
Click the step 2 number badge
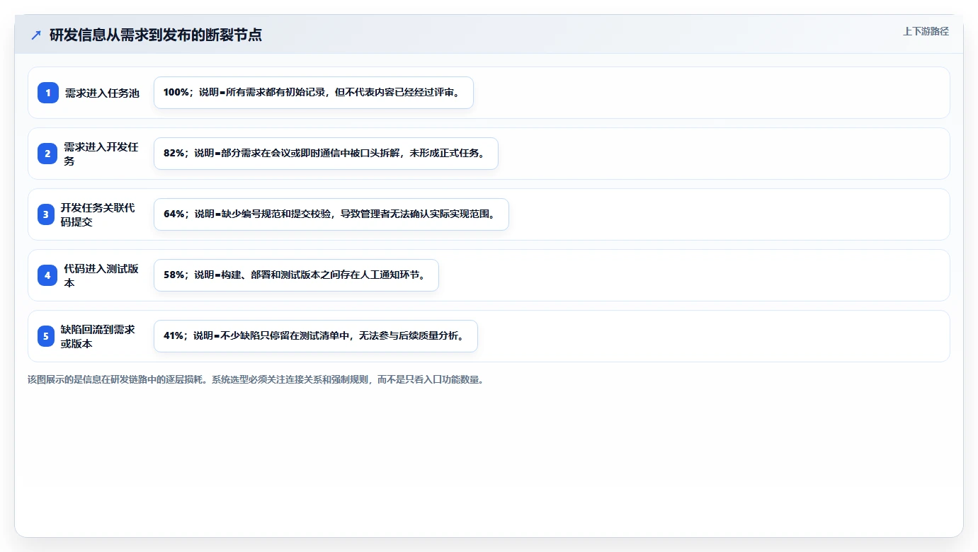point(48,154)
